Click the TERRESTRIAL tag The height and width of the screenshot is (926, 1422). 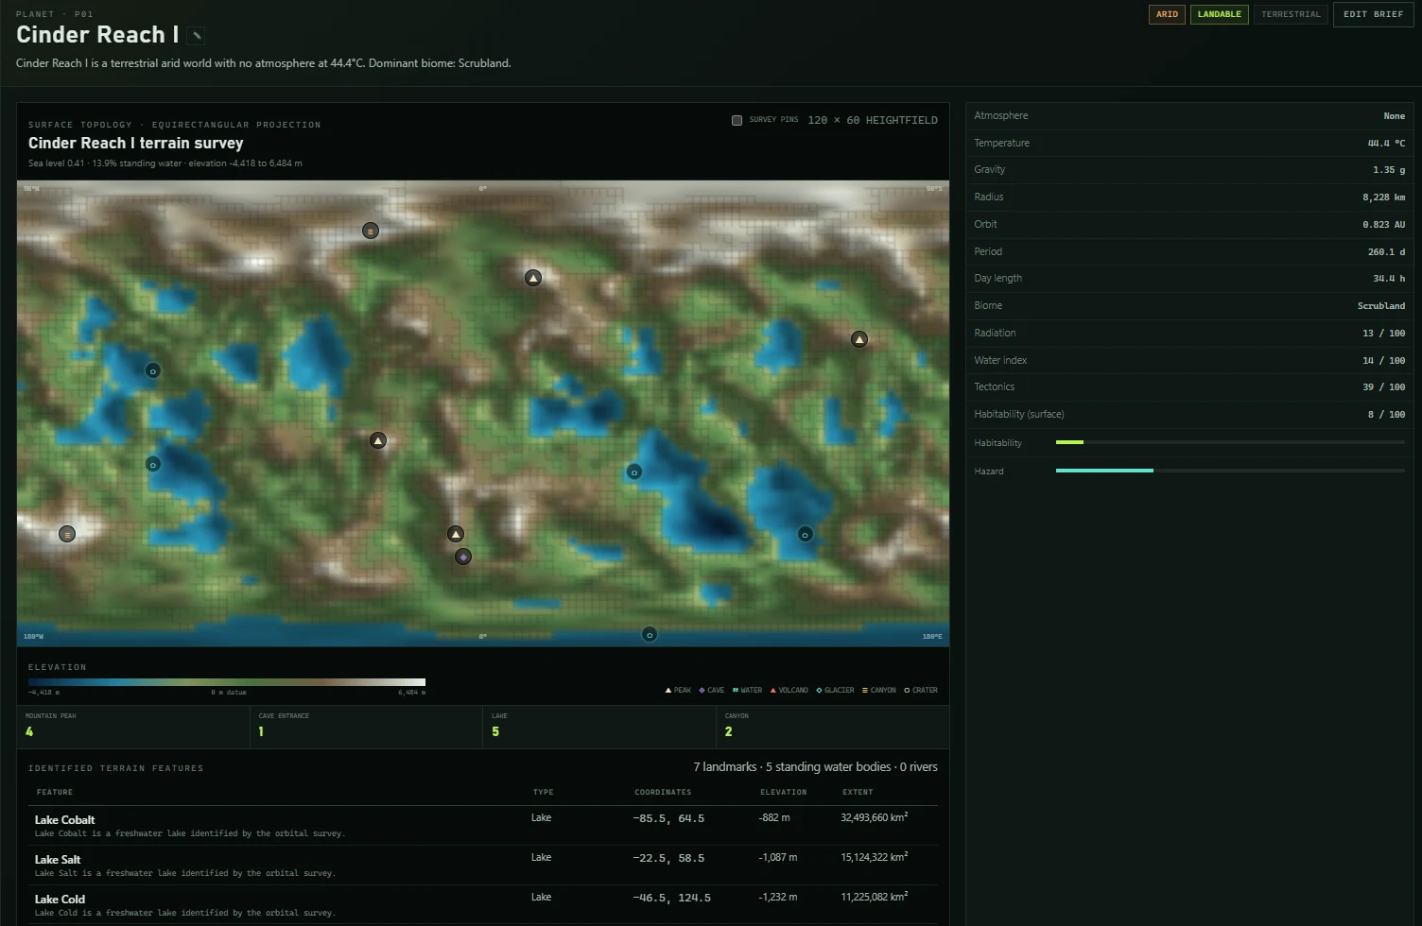click(1291, 14)
